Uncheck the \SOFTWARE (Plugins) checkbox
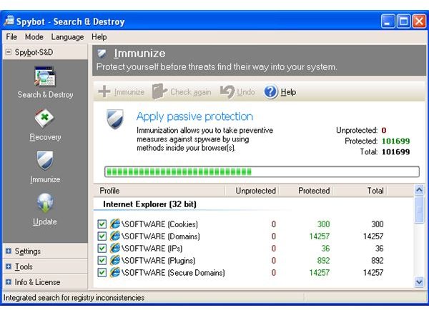 [102, 260]
